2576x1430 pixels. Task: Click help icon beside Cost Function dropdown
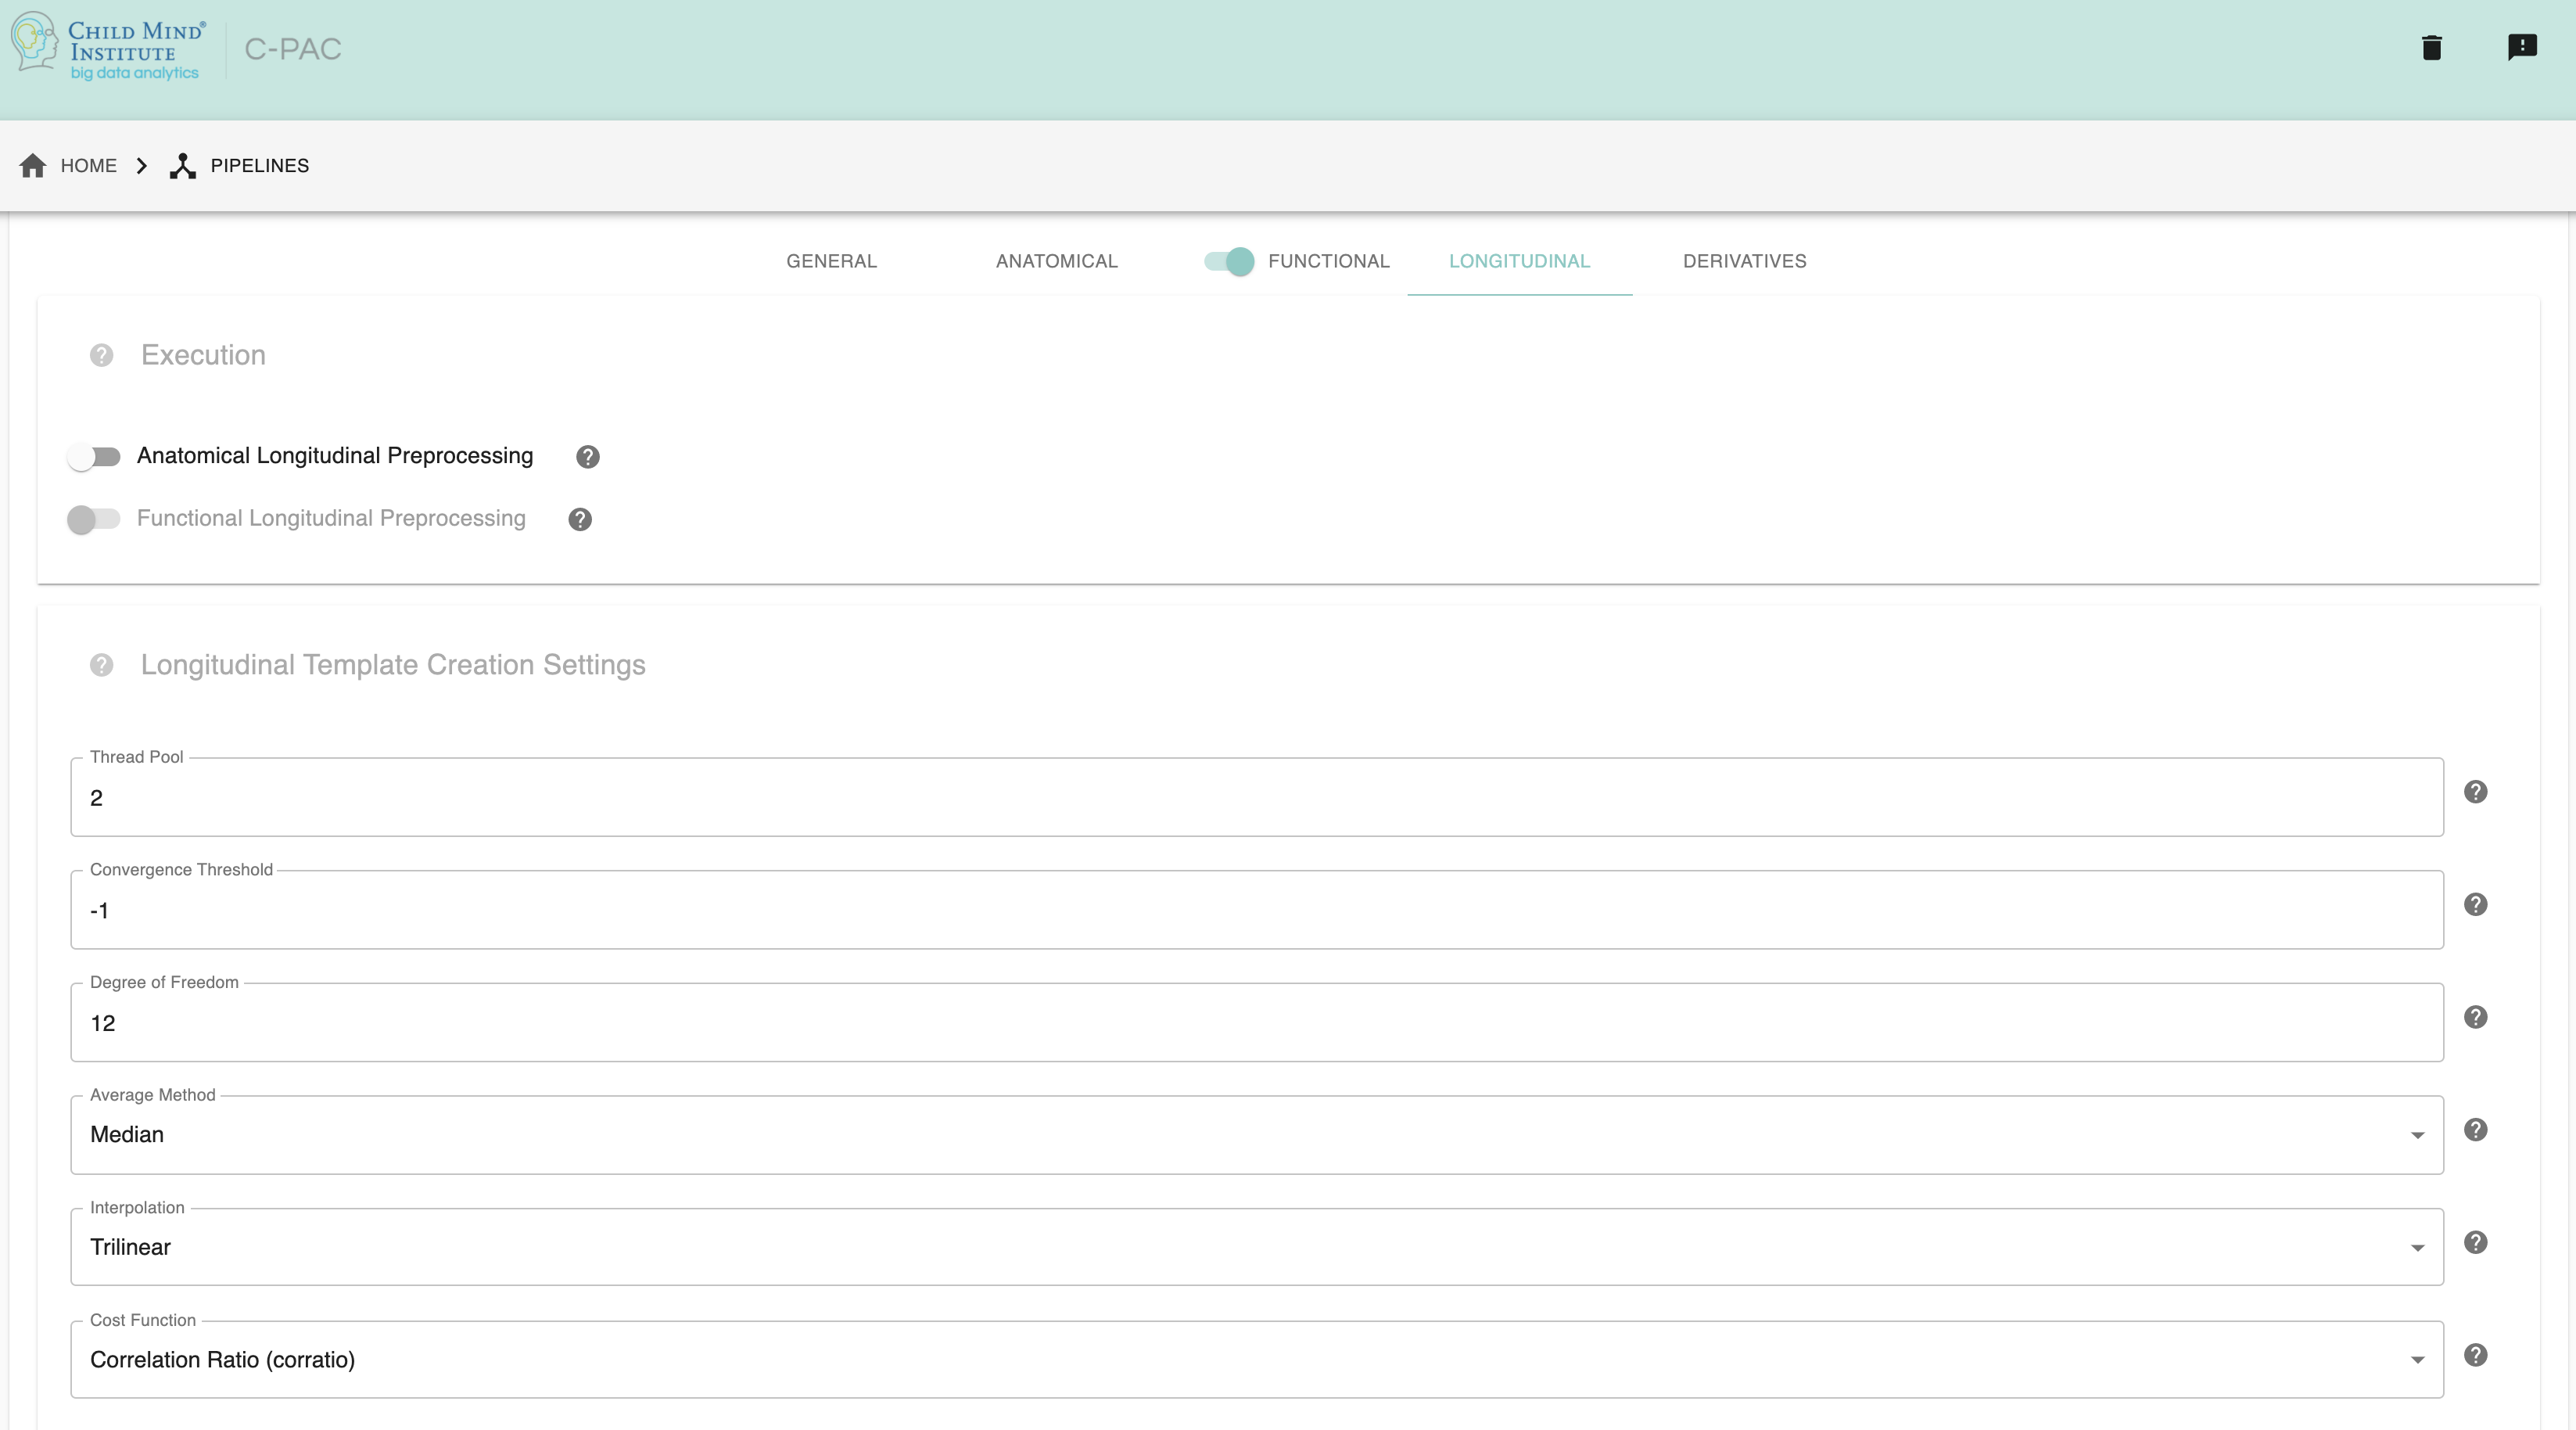pos(2475,1355)
